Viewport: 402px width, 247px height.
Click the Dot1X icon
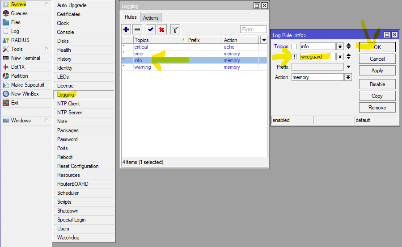(6, 67)
